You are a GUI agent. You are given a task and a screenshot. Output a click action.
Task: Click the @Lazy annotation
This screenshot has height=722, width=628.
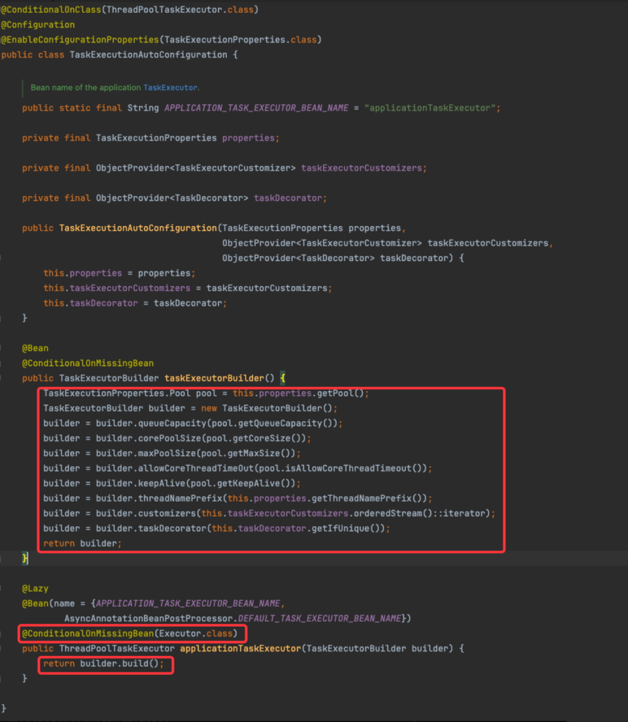click(35, 589)
